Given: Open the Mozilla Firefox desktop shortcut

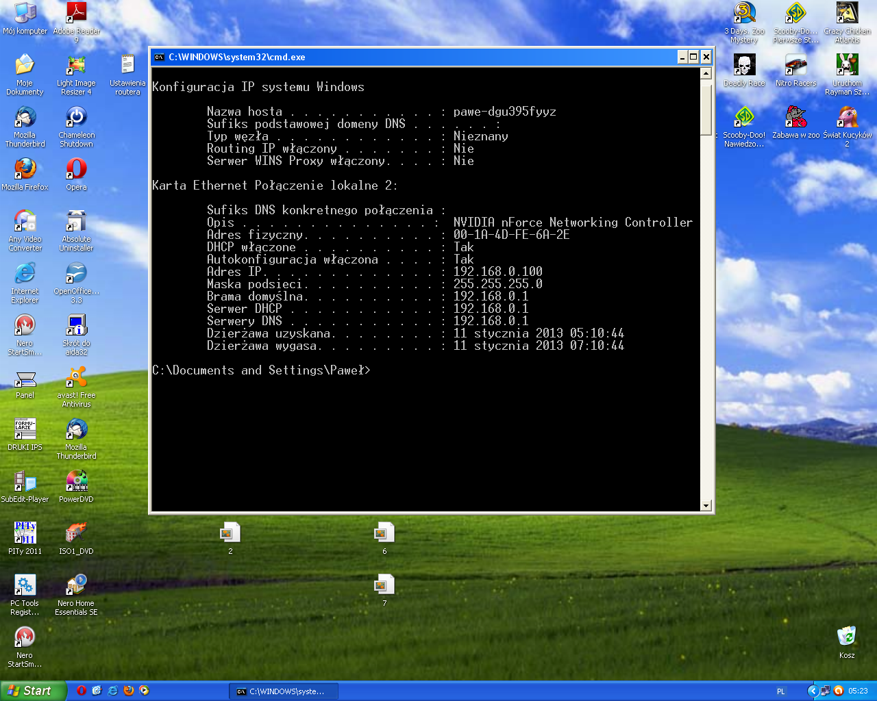Looking at the screenshot, I should [x=25, y=169].
